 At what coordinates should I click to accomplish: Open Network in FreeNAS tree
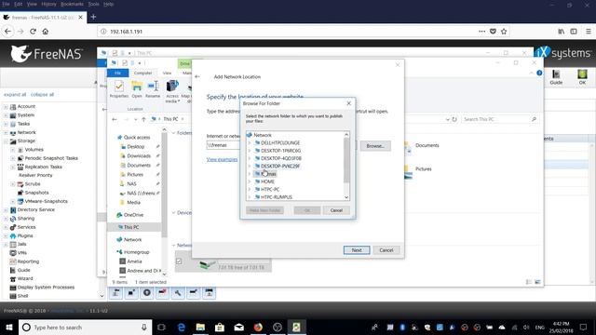point(26,132)
